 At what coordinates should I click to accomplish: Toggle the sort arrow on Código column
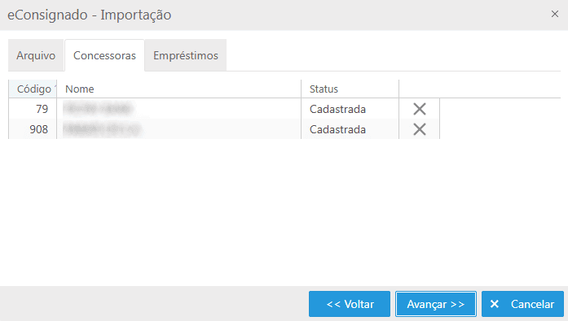pyautogui.click(x=55, y=87)
